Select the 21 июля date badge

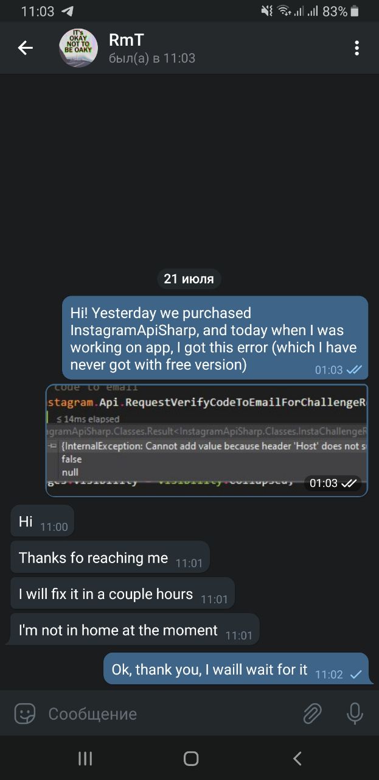(189, 279)
